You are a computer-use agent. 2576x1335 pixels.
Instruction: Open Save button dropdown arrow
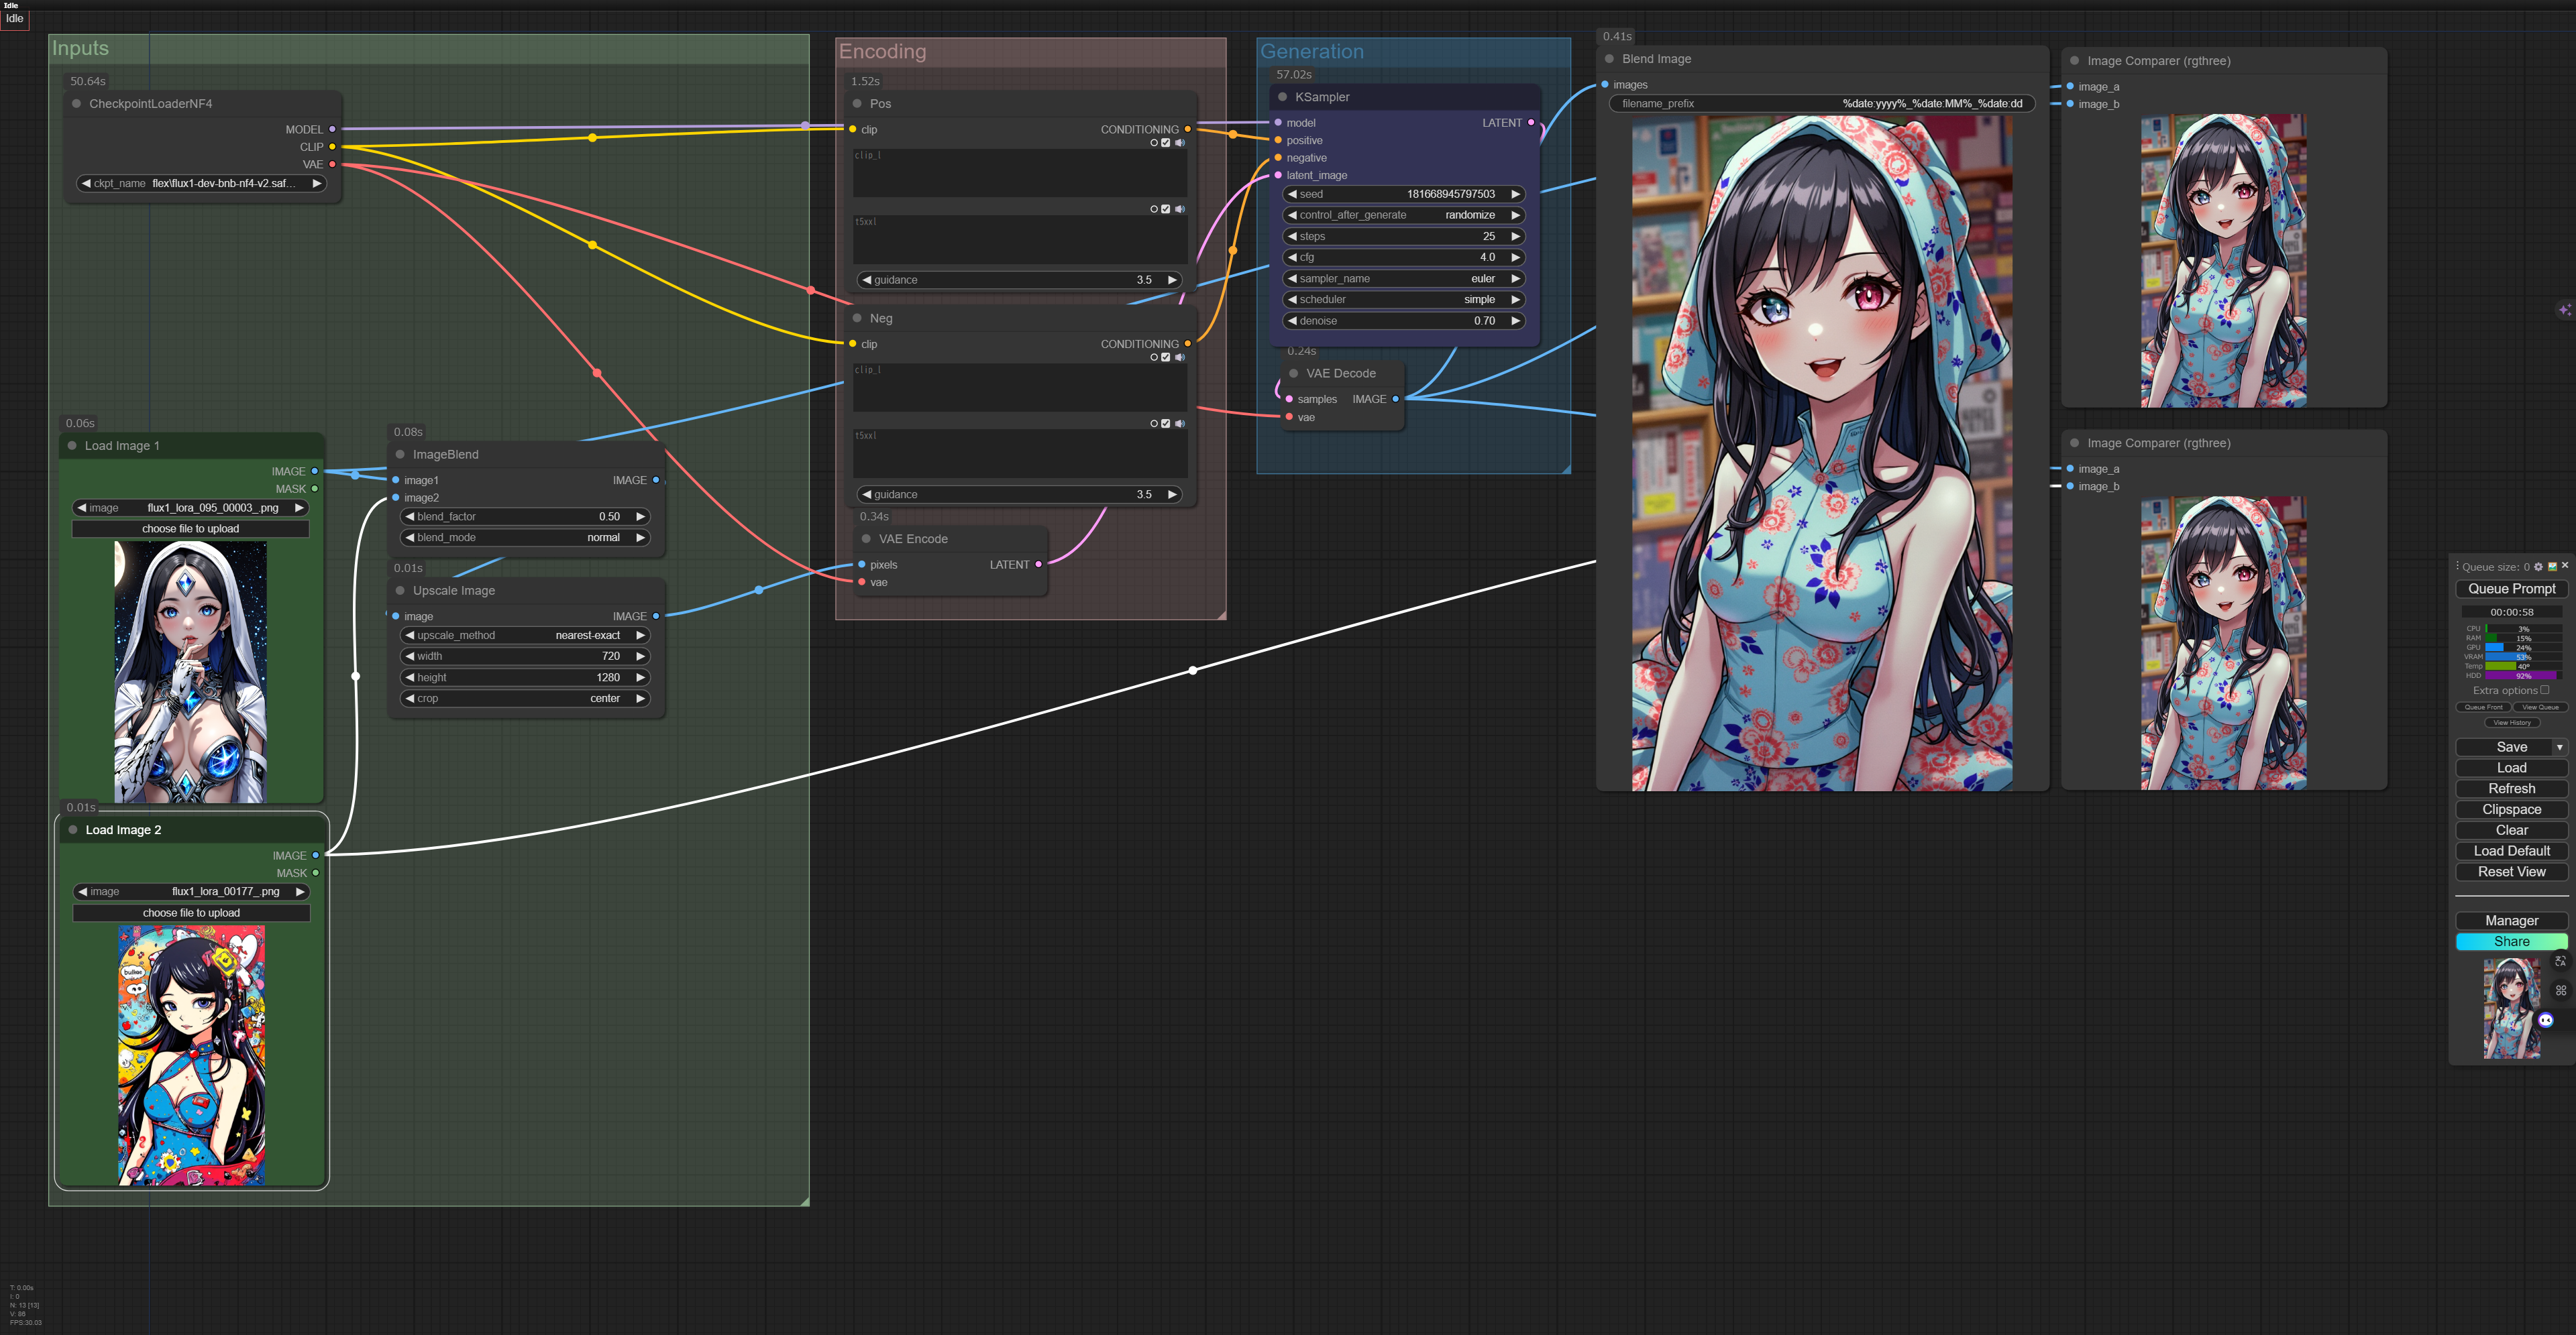(x=2559, y=748)
